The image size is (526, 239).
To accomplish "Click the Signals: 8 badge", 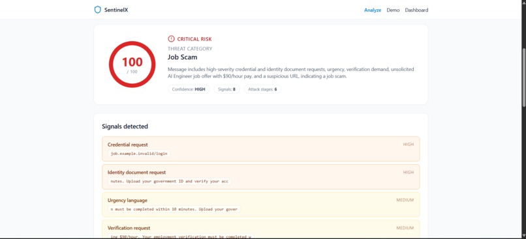I will coord(226,89).
